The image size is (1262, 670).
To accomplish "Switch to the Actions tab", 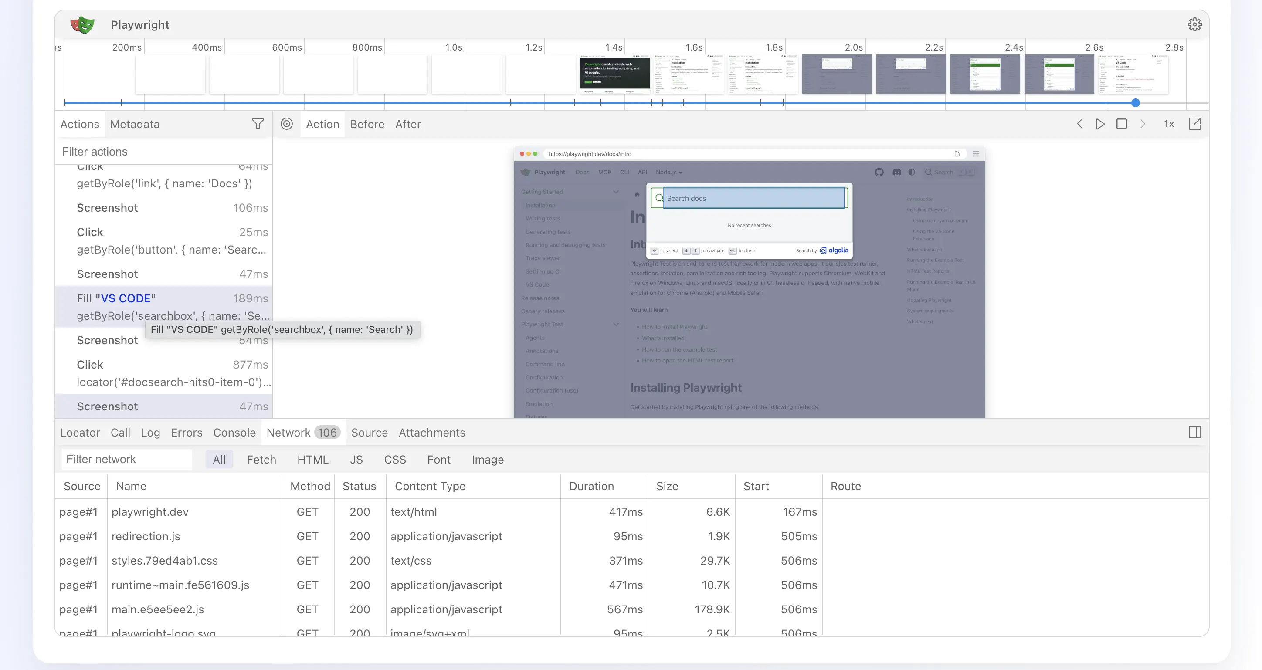I will [x=80, y=125].
